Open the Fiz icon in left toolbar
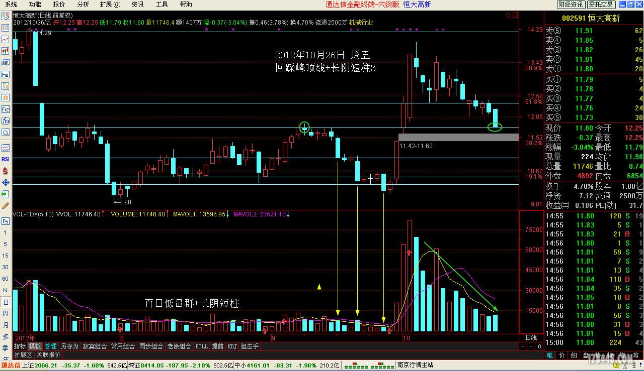Screen dimensions: 644x371 pyautogui.click(x=6, y=109)
